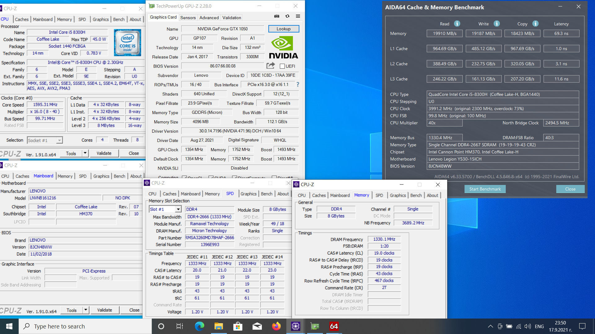Open the notification center icon
The height and width of the screenshot is (334, 595).
tap(582, 326)
